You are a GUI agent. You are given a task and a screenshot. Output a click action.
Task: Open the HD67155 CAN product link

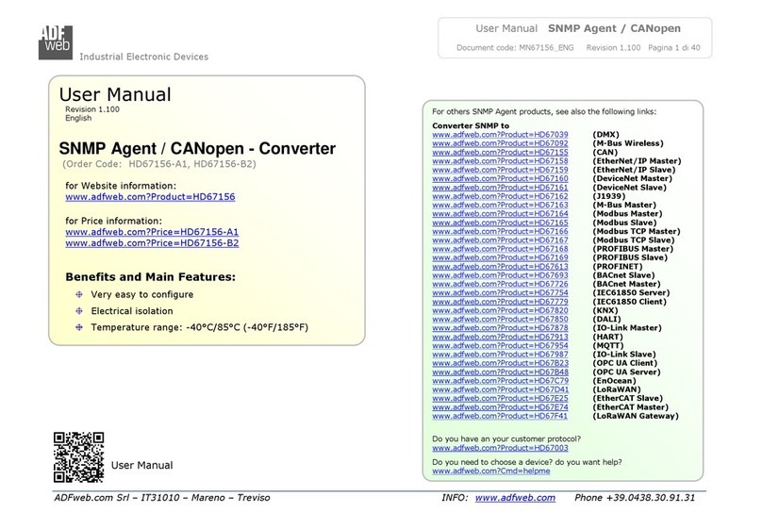pos(500,152)
